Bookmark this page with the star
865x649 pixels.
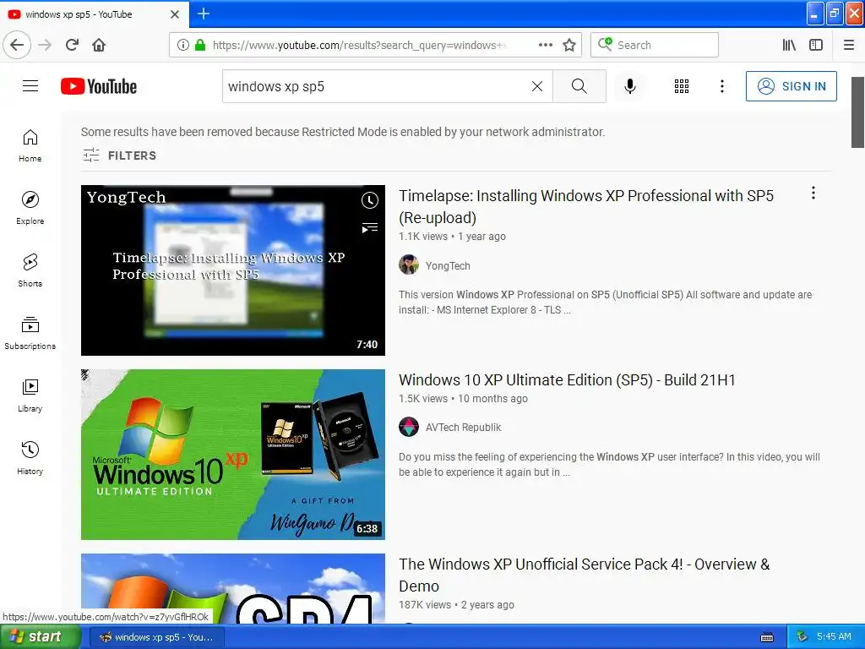click(x=569, y=45)
